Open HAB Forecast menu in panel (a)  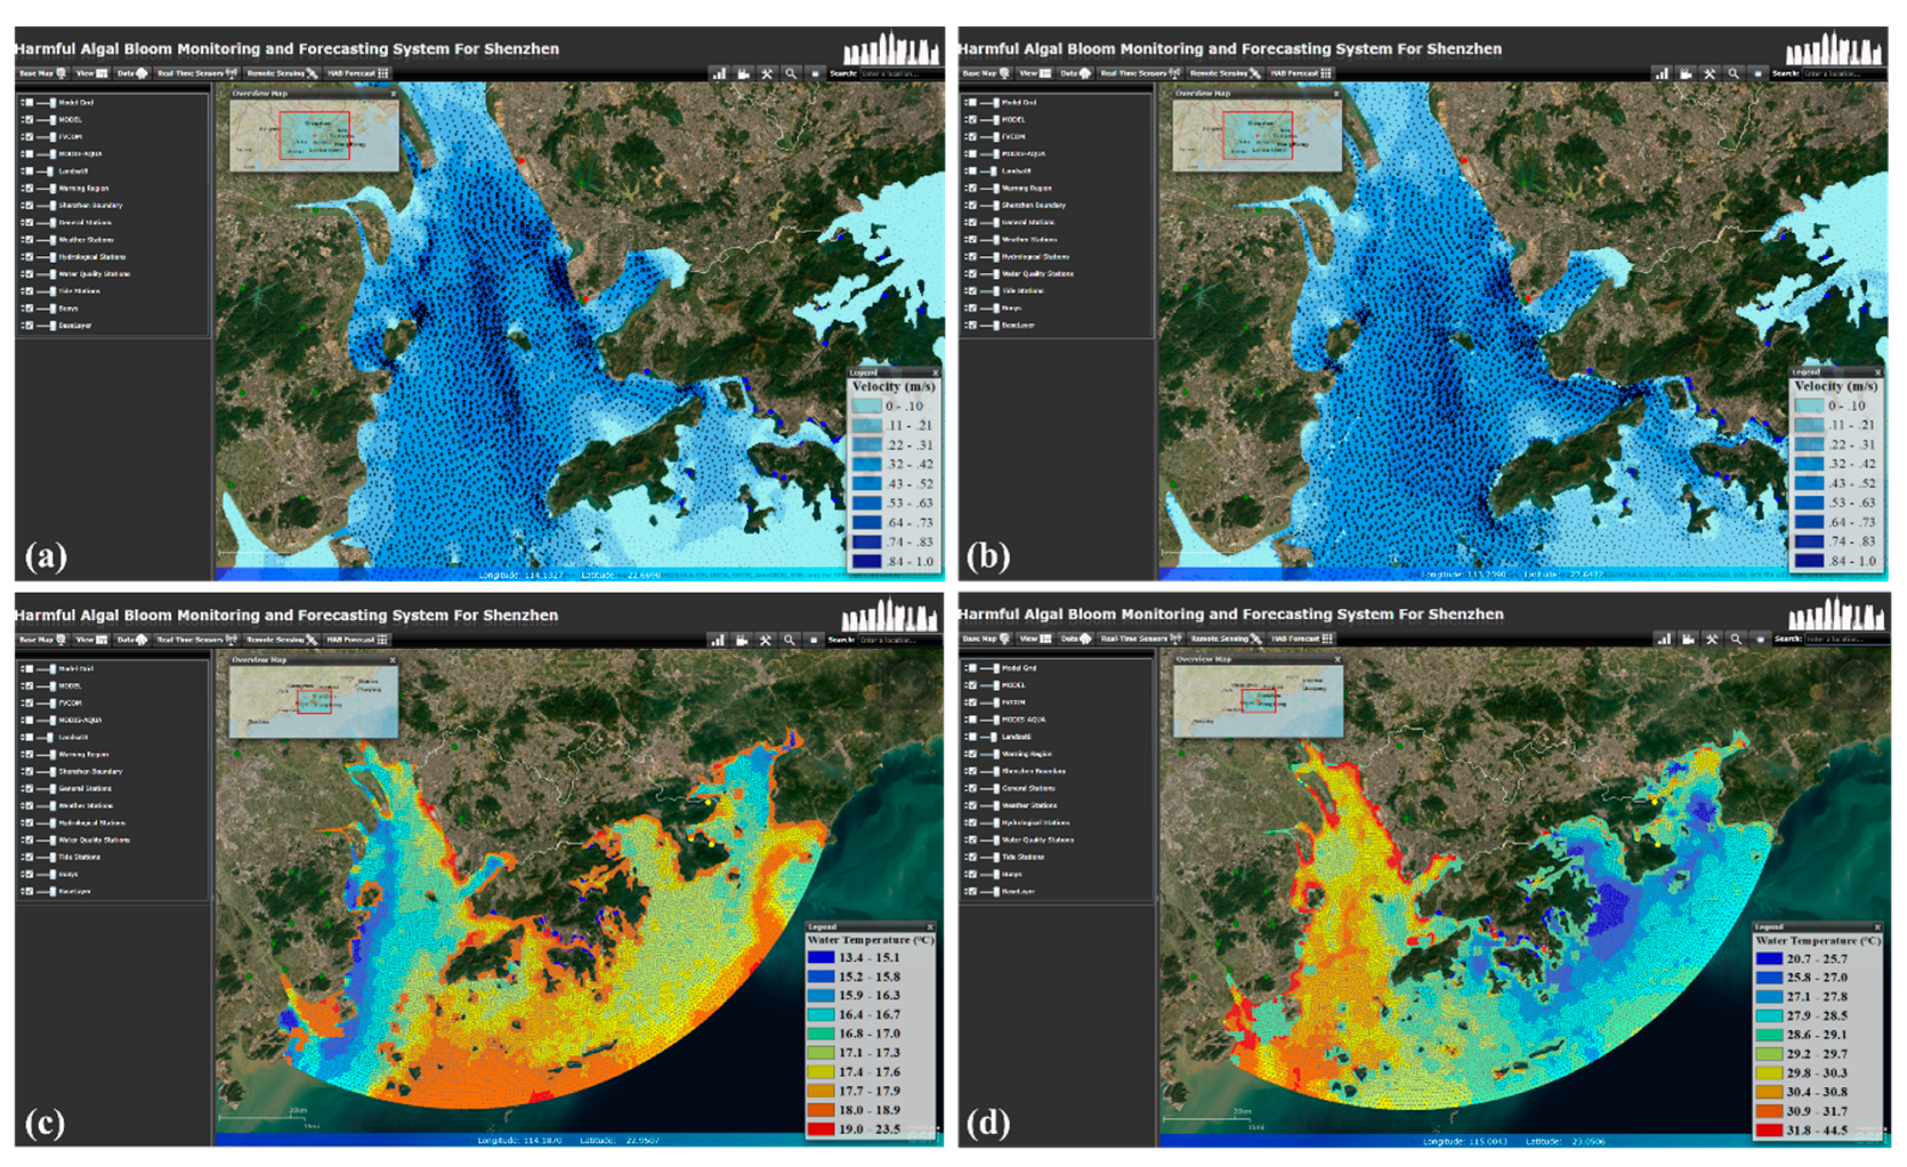pyautogui.click(x=357, y=73)
